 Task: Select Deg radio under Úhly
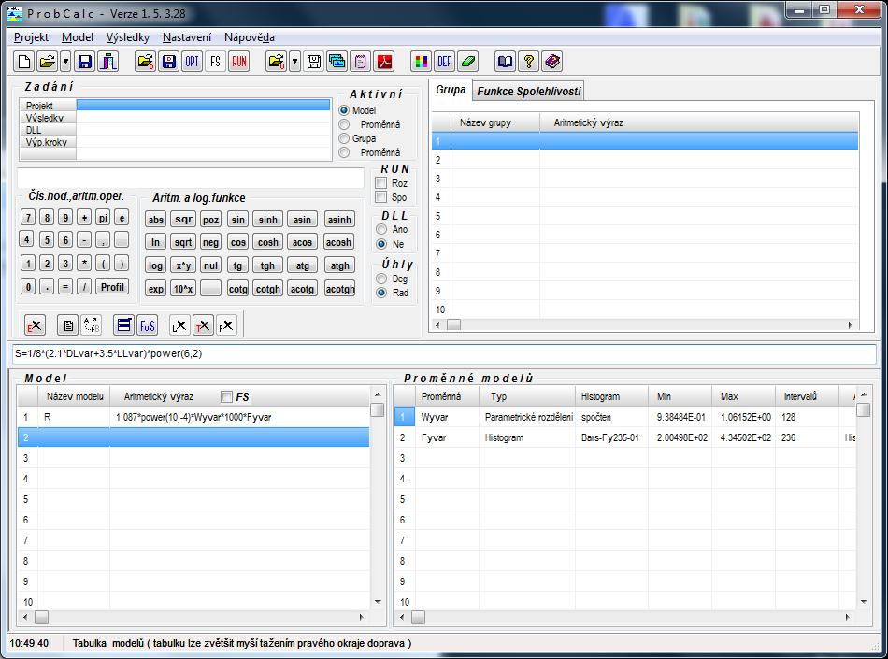pos(381,279)
